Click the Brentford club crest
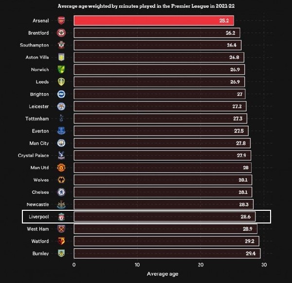 pos(61,33)
